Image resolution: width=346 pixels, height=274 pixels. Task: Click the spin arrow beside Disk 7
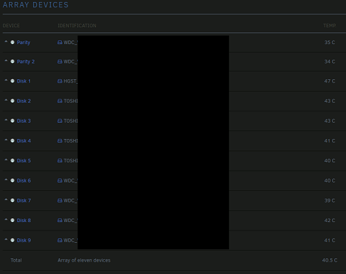[6, 199]
